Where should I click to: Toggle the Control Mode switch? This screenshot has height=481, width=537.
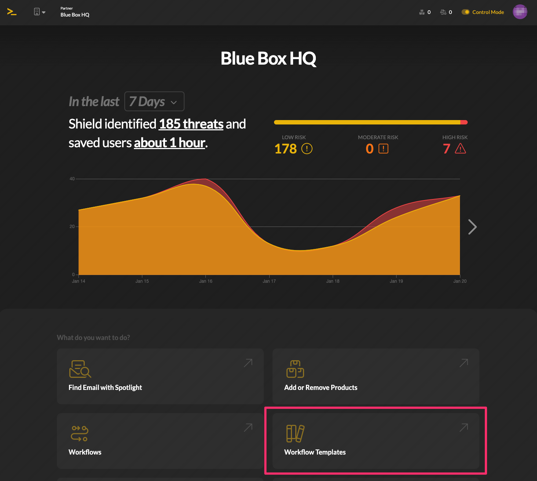(x=465, y=12)
